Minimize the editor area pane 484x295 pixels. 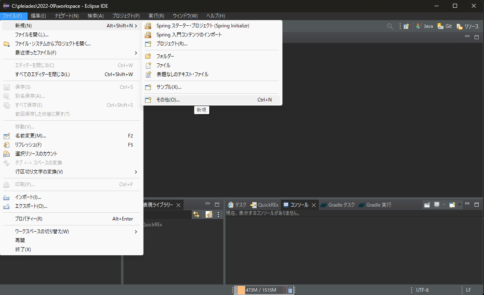click(x=467, y=36)
